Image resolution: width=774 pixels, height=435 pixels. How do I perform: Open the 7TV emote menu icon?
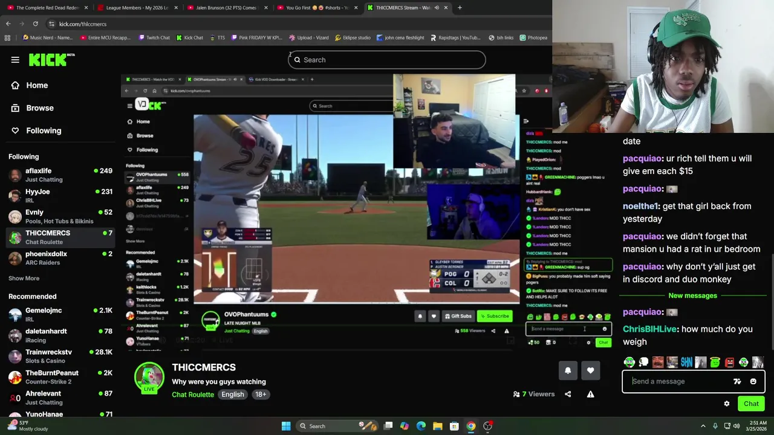tap(737, 381)
